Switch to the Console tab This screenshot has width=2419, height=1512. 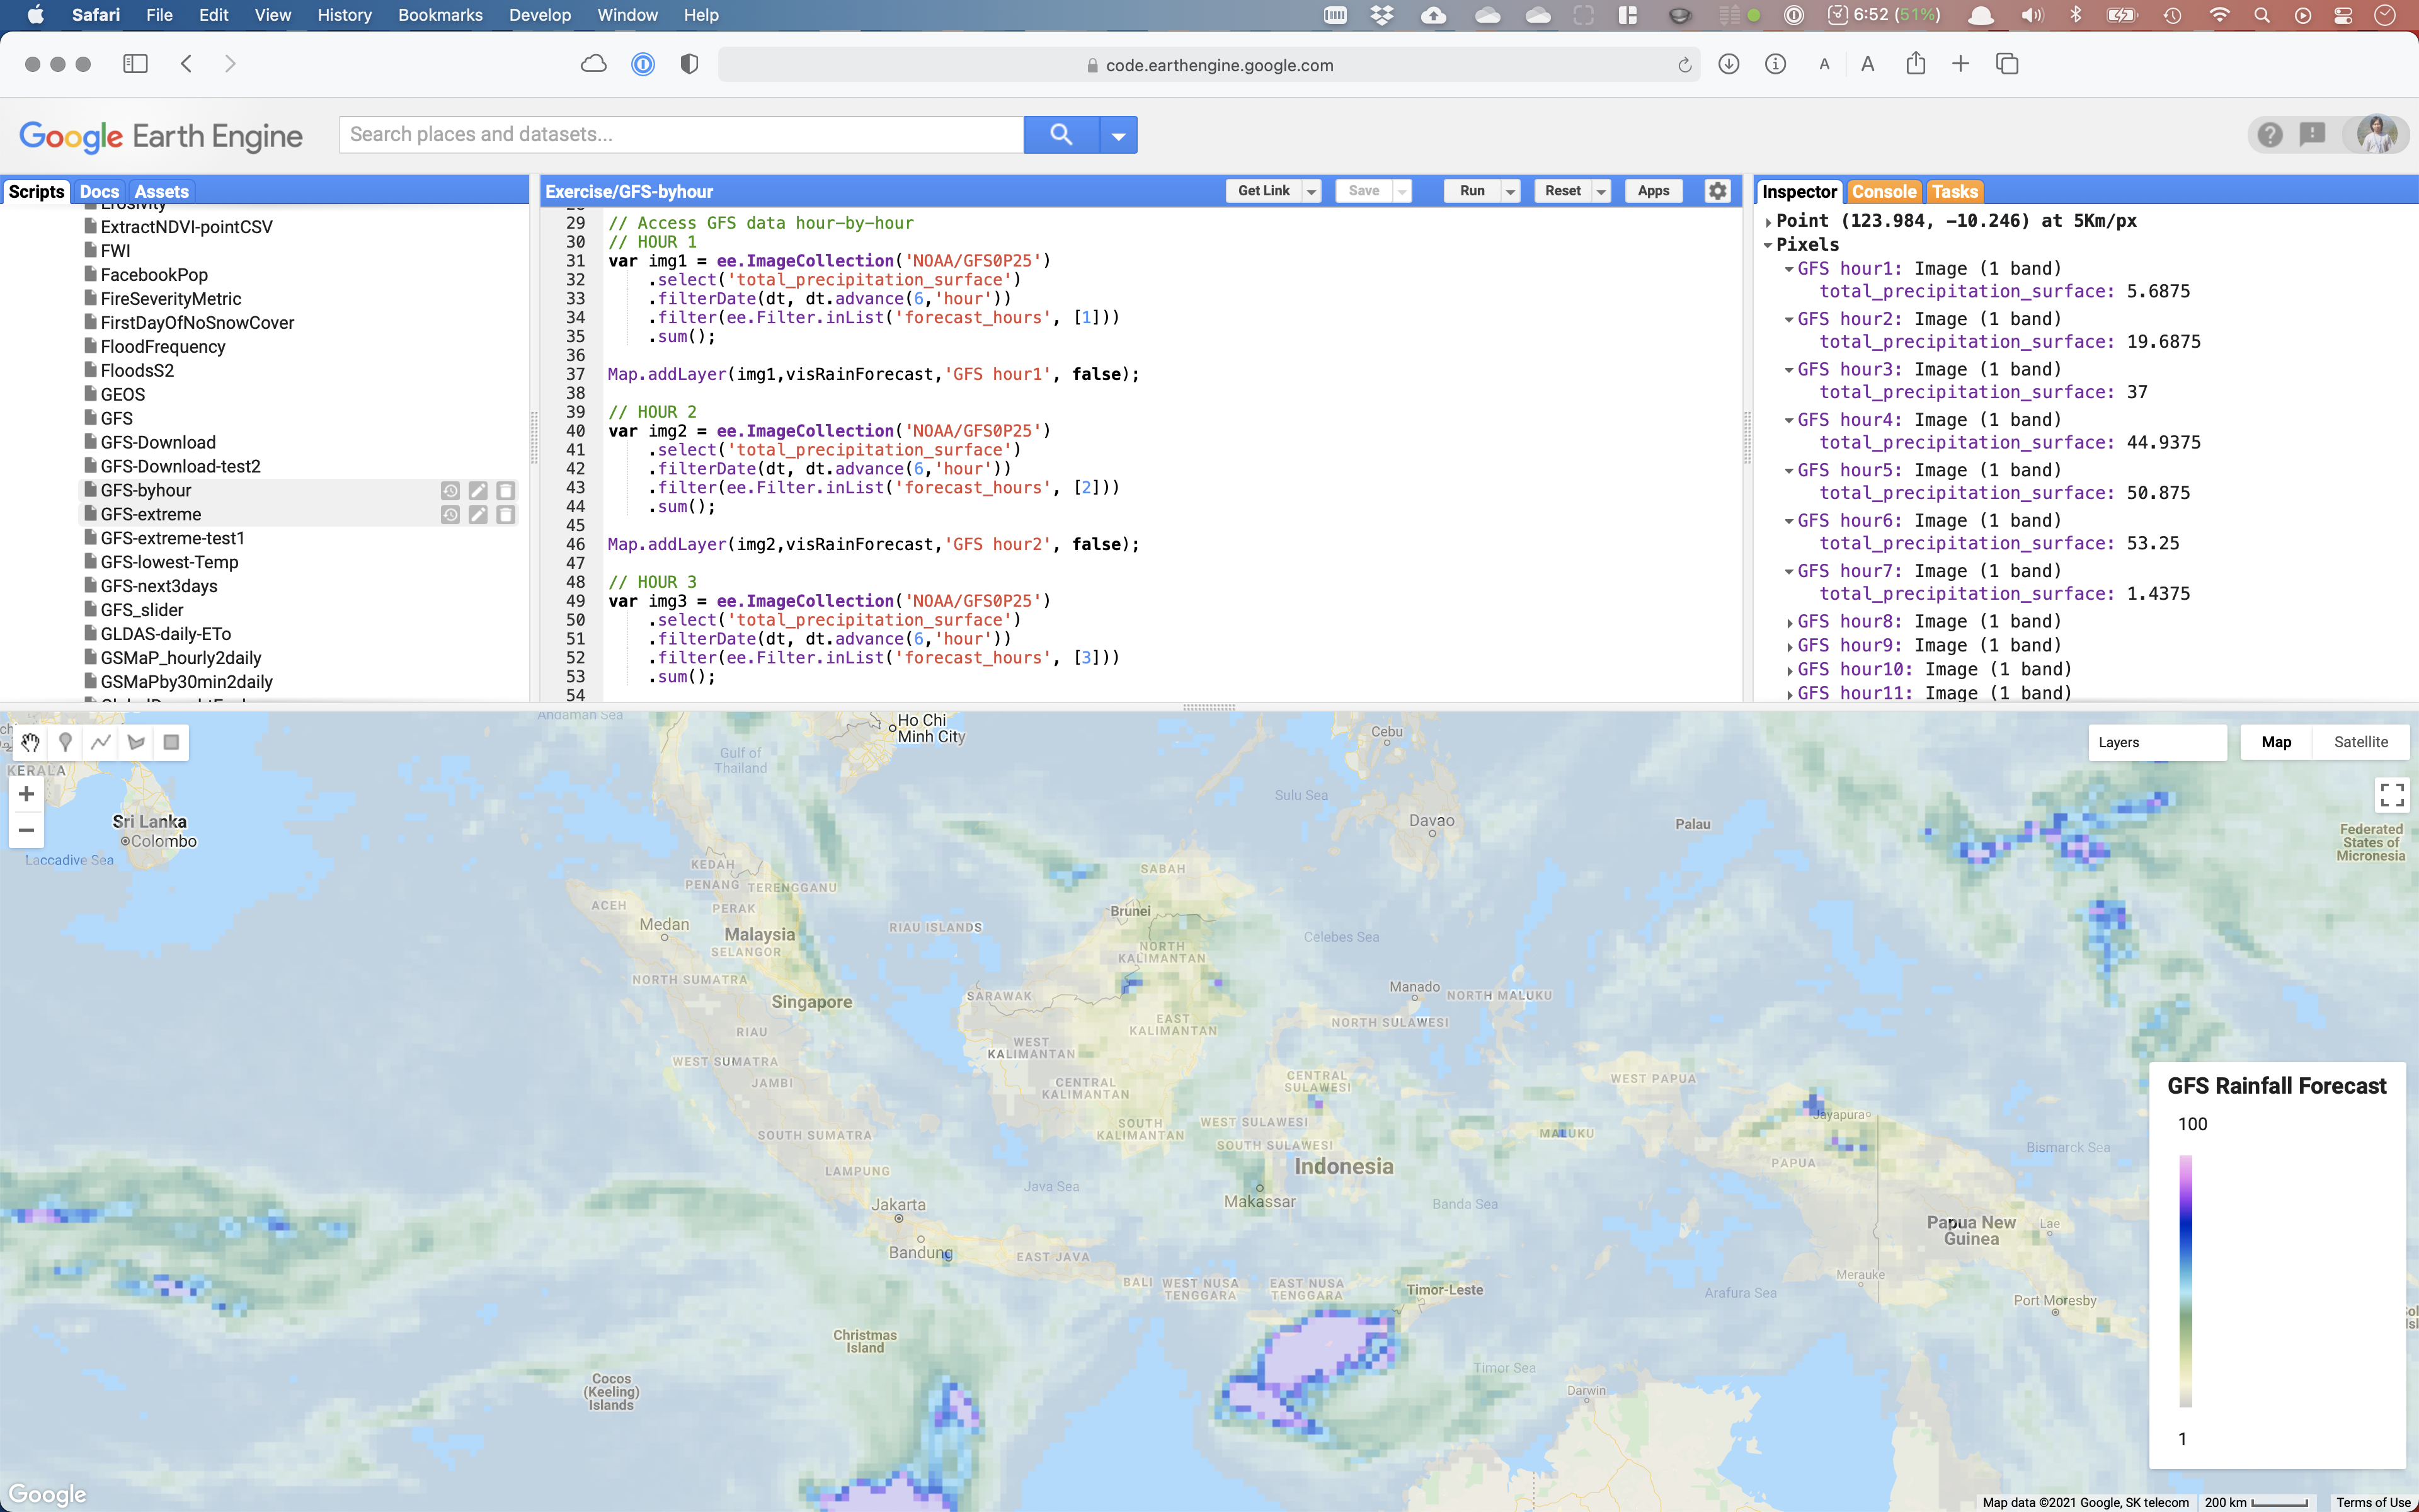click(x=1883, y=191)
